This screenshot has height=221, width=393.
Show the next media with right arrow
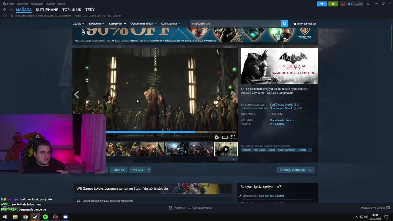tap(234, 95)
